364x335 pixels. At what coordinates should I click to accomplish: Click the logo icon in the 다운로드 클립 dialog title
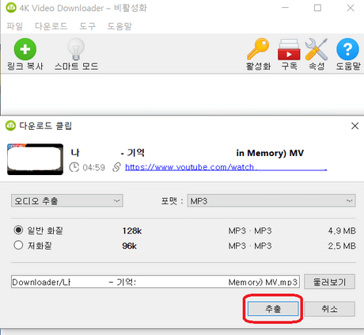point(10,126)
